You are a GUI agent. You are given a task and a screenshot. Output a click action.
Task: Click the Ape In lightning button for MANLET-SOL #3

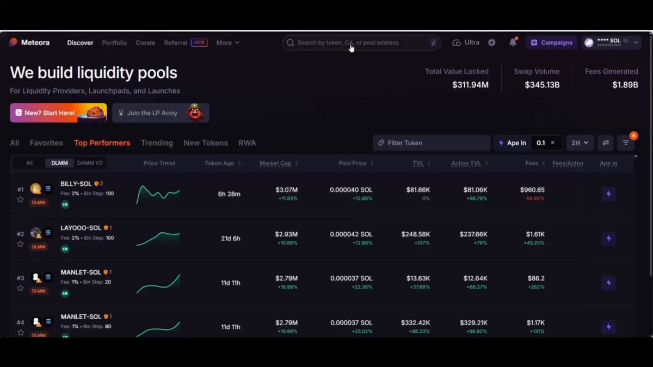608,283
